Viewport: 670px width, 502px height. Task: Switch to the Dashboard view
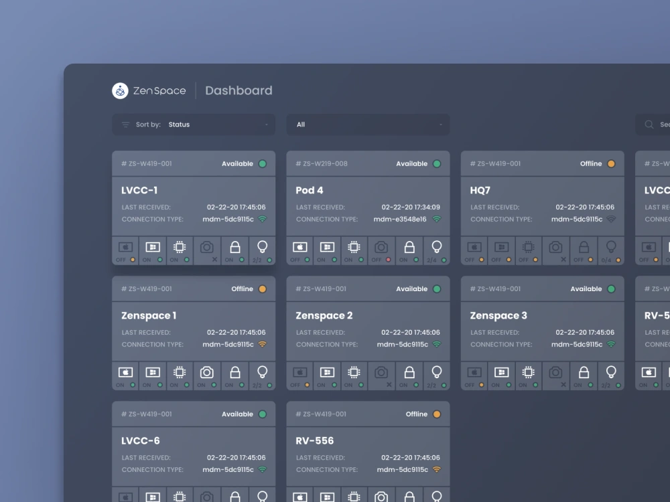(x=239, y=90)
